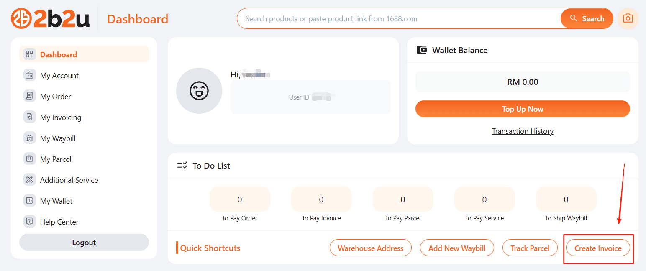Click in the product search field
The image size is (646, 271).
[397, 19]
